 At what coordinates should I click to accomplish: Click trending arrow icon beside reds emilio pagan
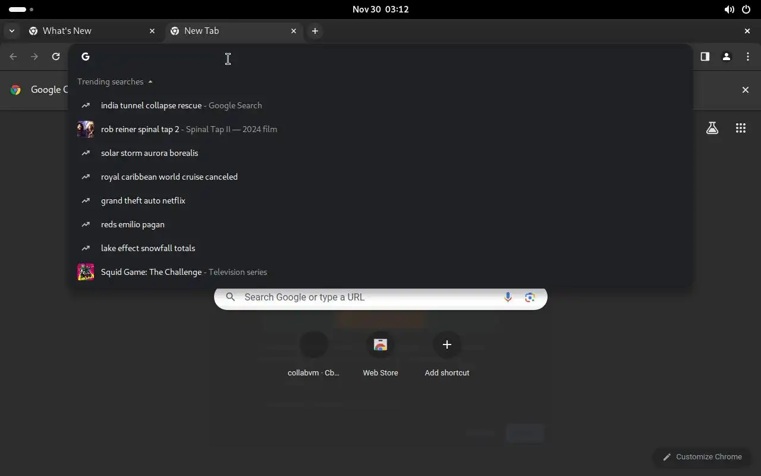tap(86, 224)
